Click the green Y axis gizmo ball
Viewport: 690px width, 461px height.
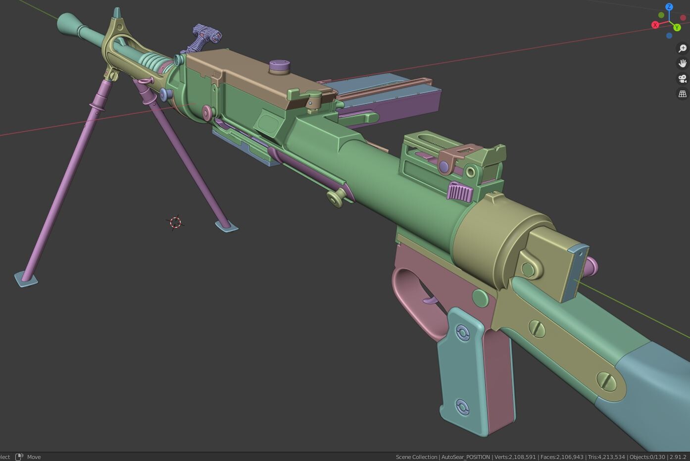(677, 28)
